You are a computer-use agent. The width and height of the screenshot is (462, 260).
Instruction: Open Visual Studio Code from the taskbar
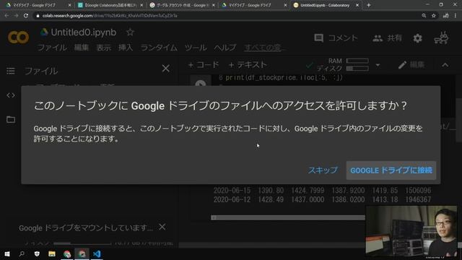[97, 253]
